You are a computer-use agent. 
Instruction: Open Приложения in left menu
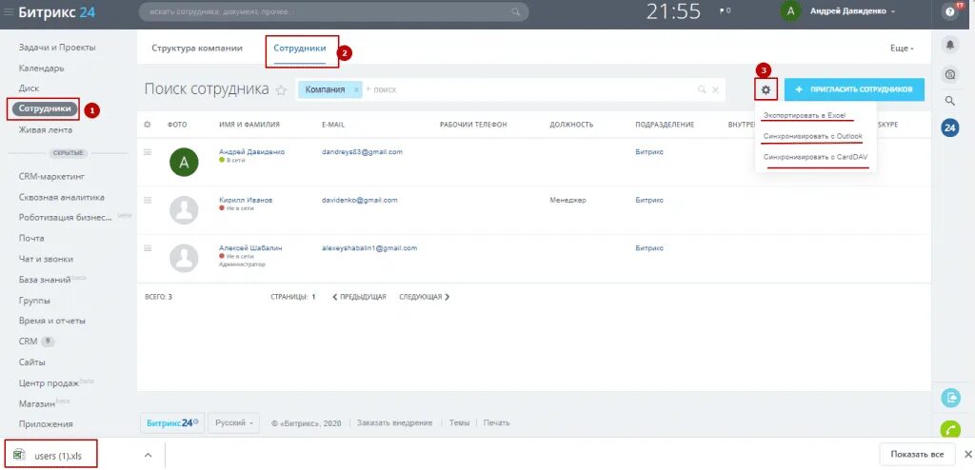click(46, 424)
